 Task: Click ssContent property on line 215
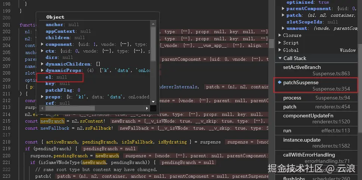92,121
